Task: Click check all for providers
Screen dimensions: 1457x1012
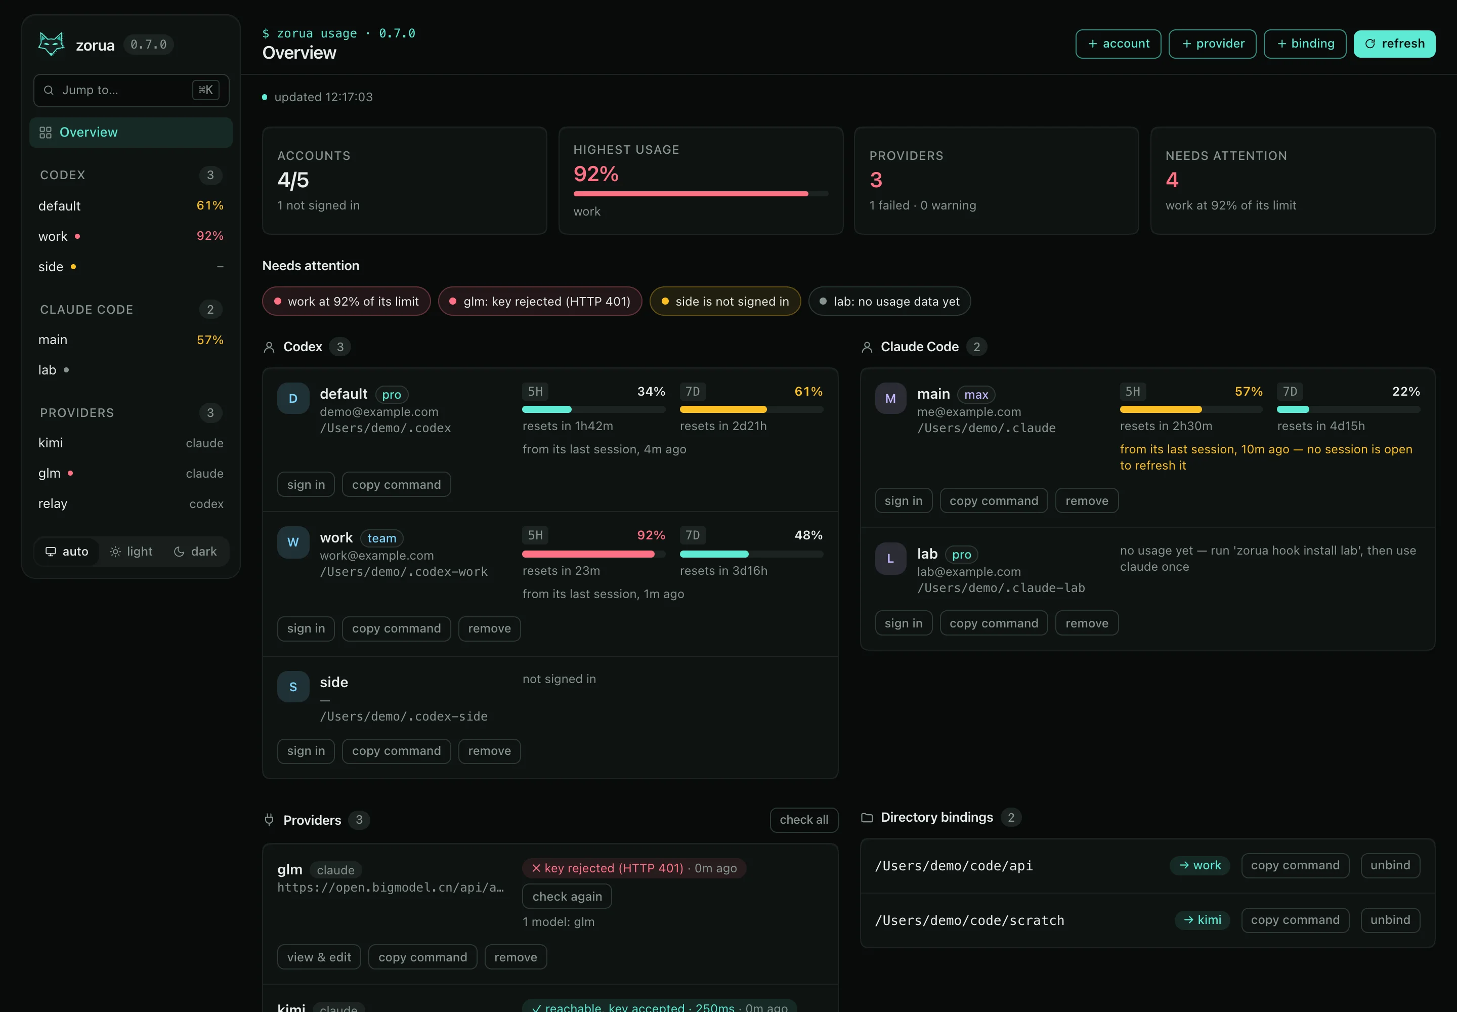Action: 804,820
